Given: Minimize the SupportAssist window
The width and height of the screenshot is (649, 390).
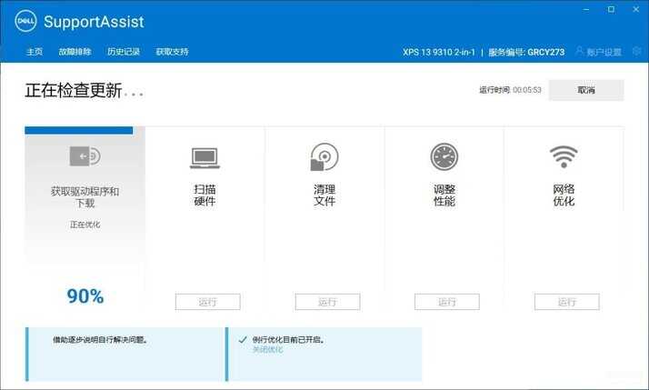Looking at the screenshot, I should pyautogui.click(x=586, y=9).
